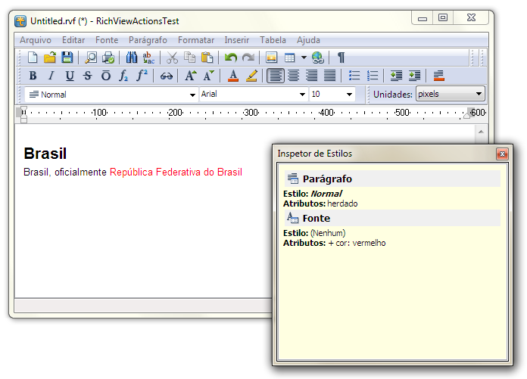Screen dimensions: 527x379
Task: Expand the Arial font name dropdown
Action: click(302, 95)
